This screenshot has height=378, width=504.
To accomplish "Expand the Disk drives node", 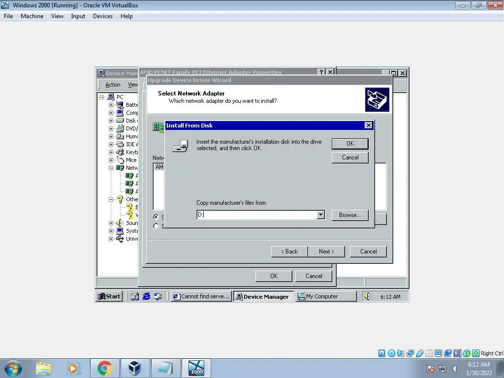I will [x=111, y=121].
